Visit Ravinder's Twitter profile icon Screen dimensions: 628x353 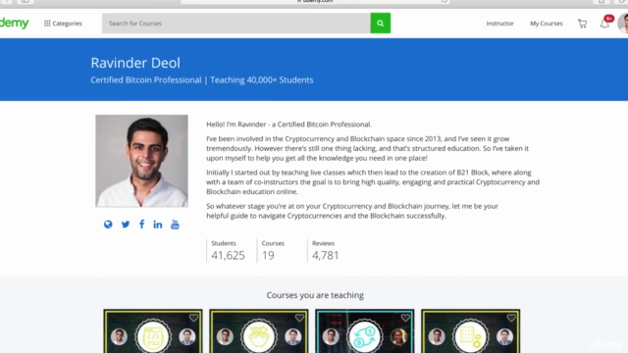coord(126,225)
